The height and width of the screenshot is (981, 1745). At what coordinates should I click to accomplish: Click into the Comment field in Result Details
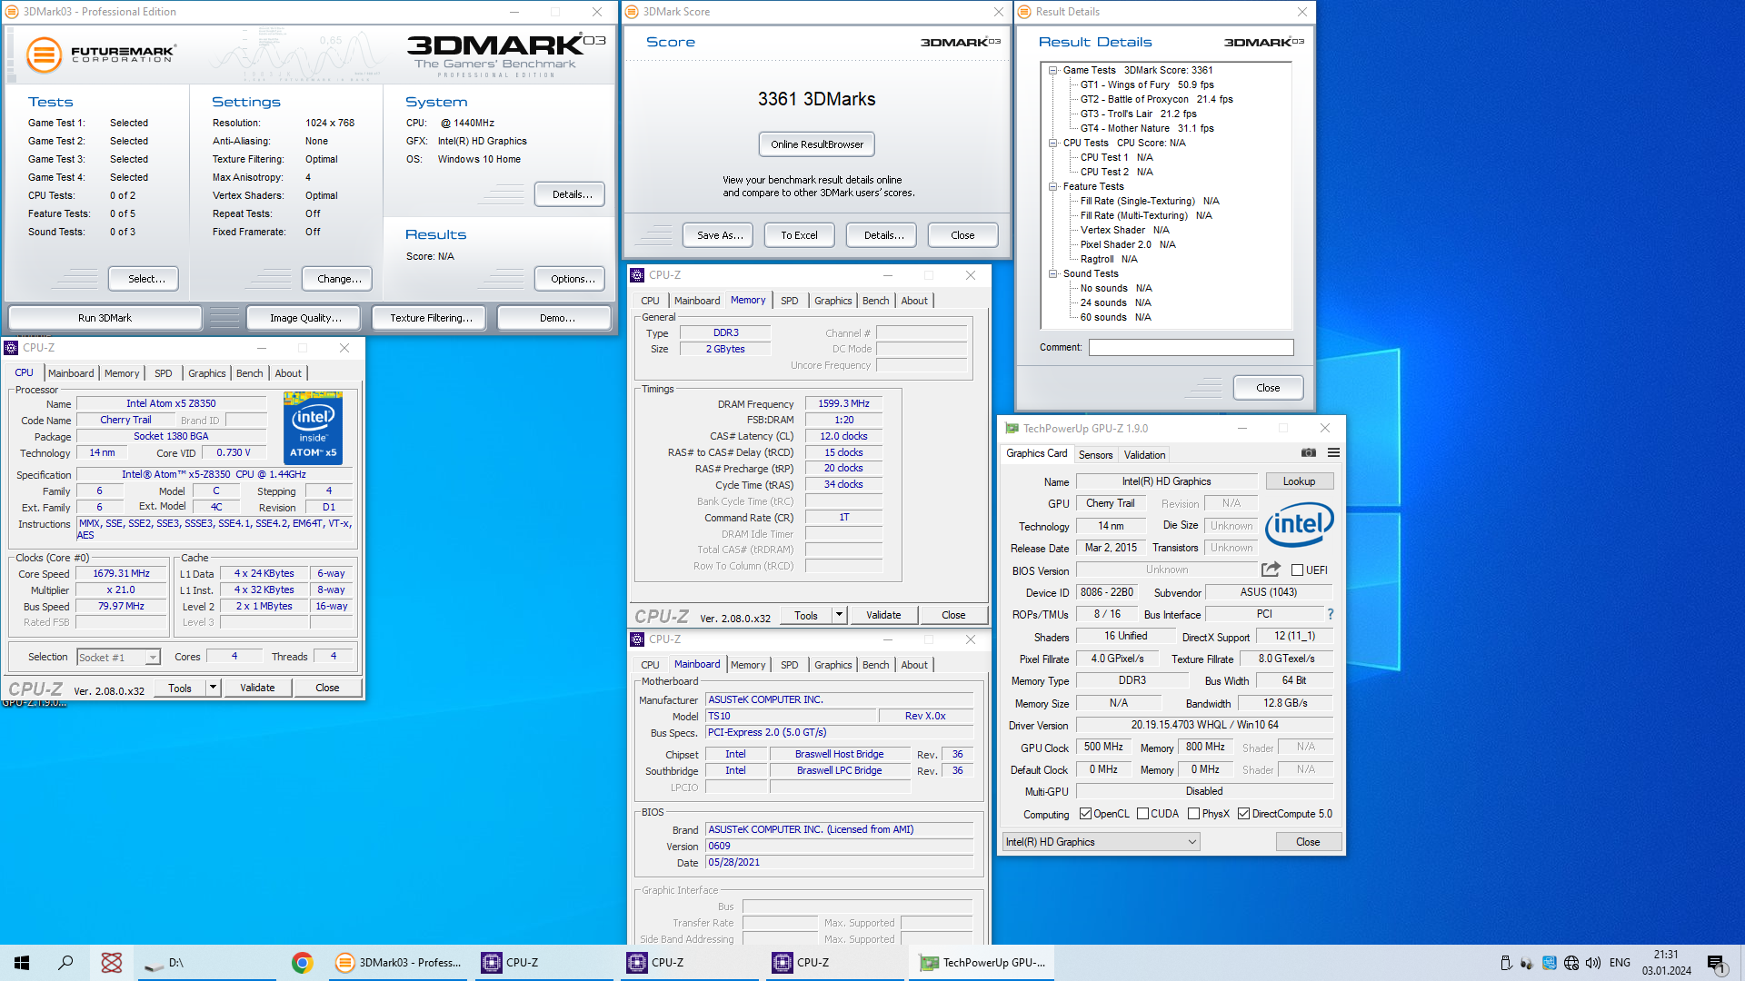click(1191, 347)
